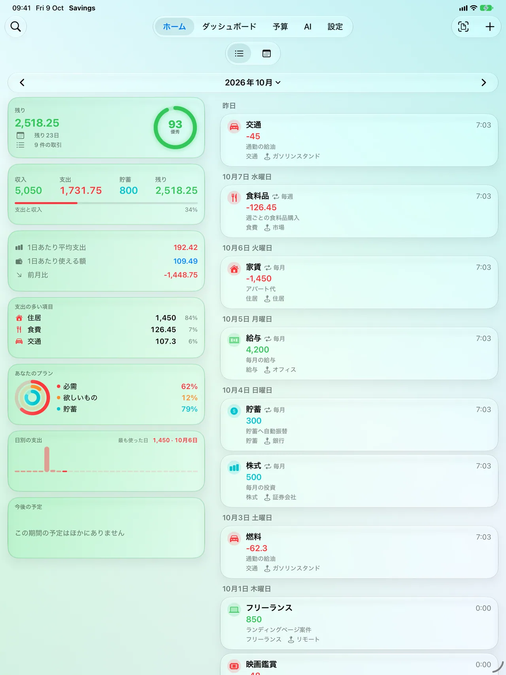Select 貯蓄 79% plan row
The width and height of the screenshot is (506, 675).
point(127,409)
